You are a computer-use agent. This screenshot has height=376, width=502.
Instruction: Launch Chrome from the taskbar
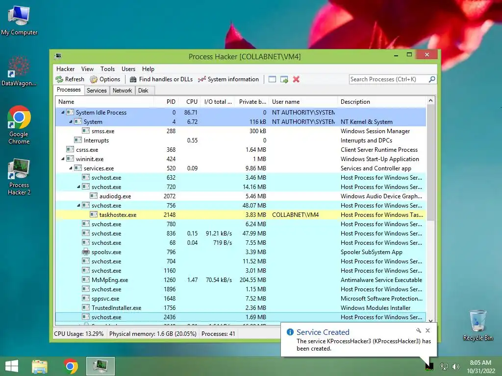click(71, 366)
